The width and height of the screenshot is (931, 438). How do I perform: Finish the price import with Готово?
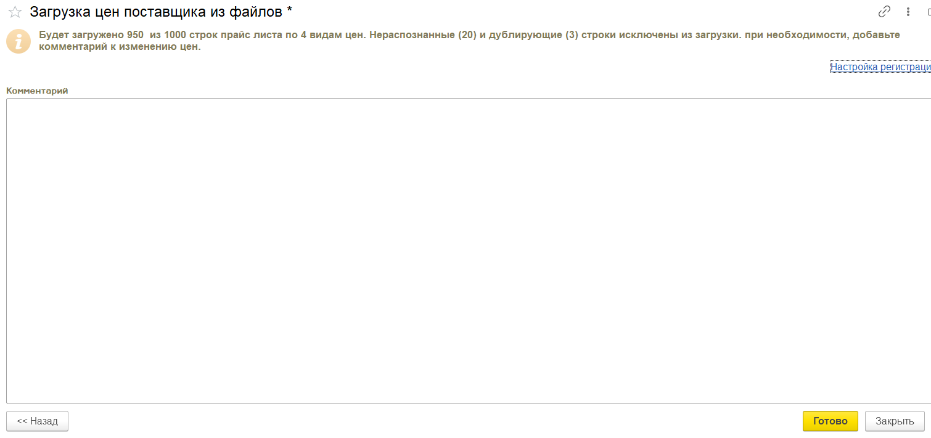point(830,421)
